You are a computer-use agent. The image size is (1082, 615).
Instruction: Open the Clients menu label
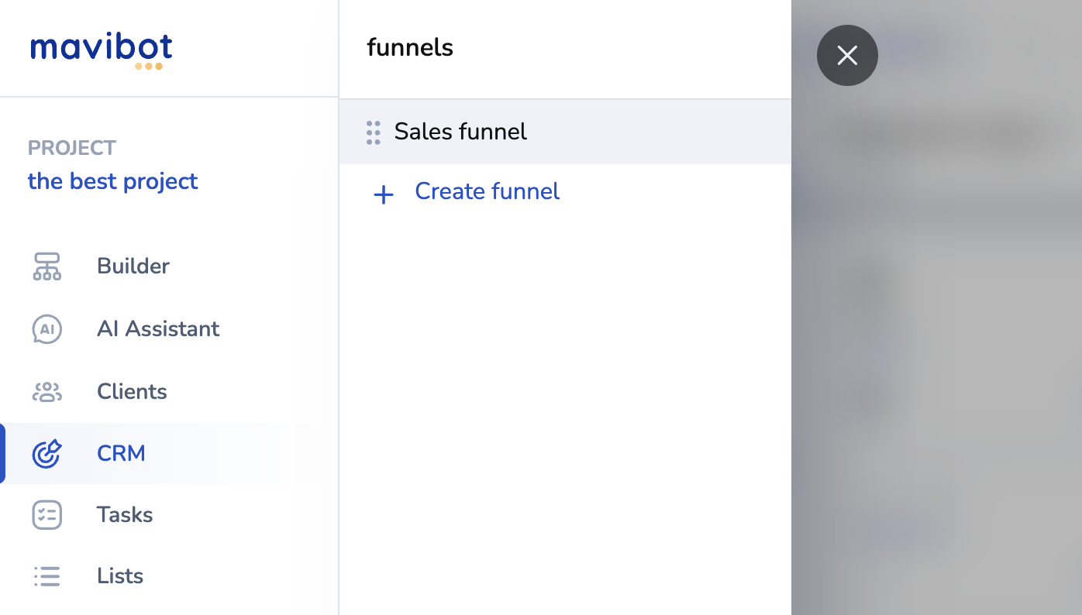coord(132,392)
